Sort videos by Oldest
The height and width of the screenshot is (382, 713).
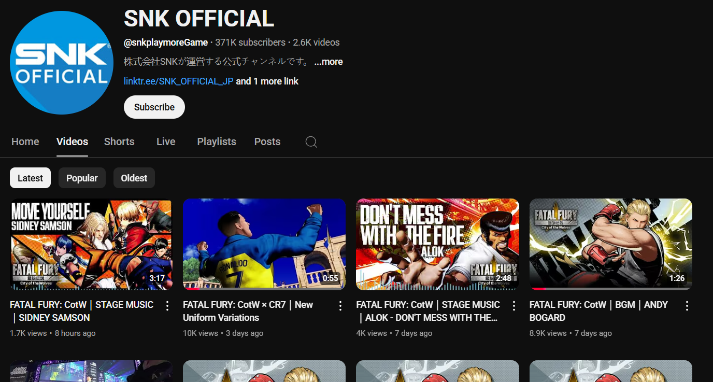(134, 178)
